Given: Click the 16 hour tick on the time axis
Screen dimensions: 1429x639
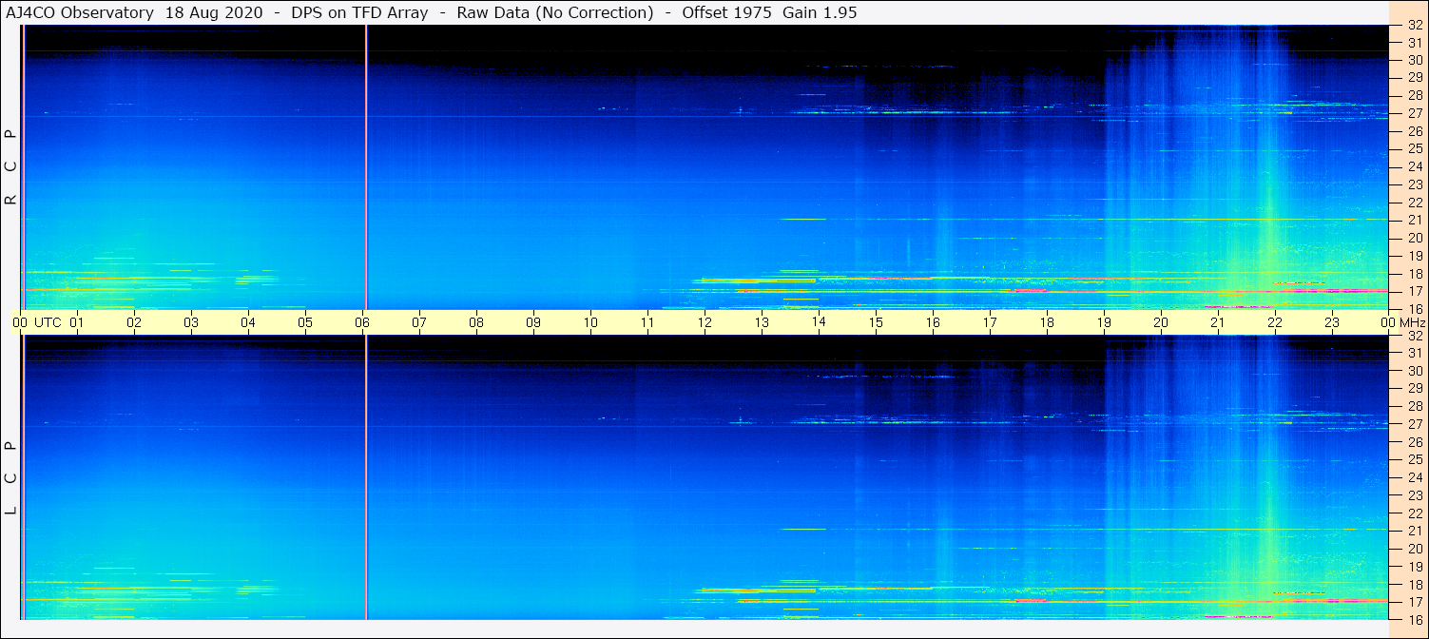Looking at the screenshot, I should coord(933,322).
